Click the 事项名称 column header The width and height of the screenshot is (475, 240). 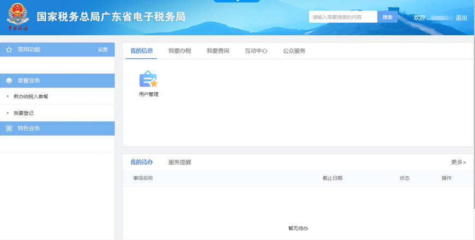(x=143, y=178)
